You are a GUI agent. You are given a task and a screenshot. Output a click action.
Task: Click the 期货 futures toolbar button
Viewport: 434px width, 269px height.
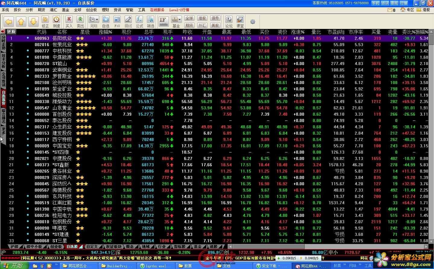coord(189,25)
